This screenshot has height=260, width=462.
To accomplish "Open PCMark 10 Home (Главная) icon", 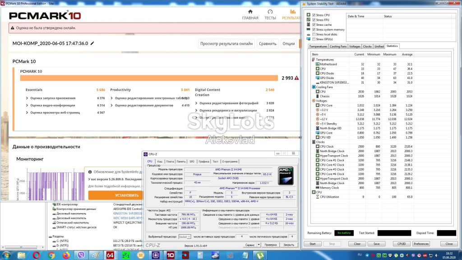I will pyautogui.click(x=250, y=12).
